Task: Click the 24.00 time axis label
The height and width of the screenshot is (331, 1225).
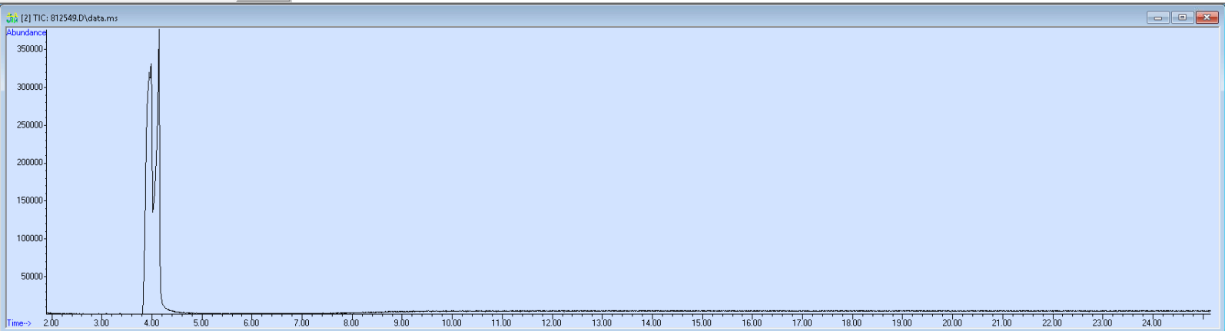Action: click(x=1152, y=323)
